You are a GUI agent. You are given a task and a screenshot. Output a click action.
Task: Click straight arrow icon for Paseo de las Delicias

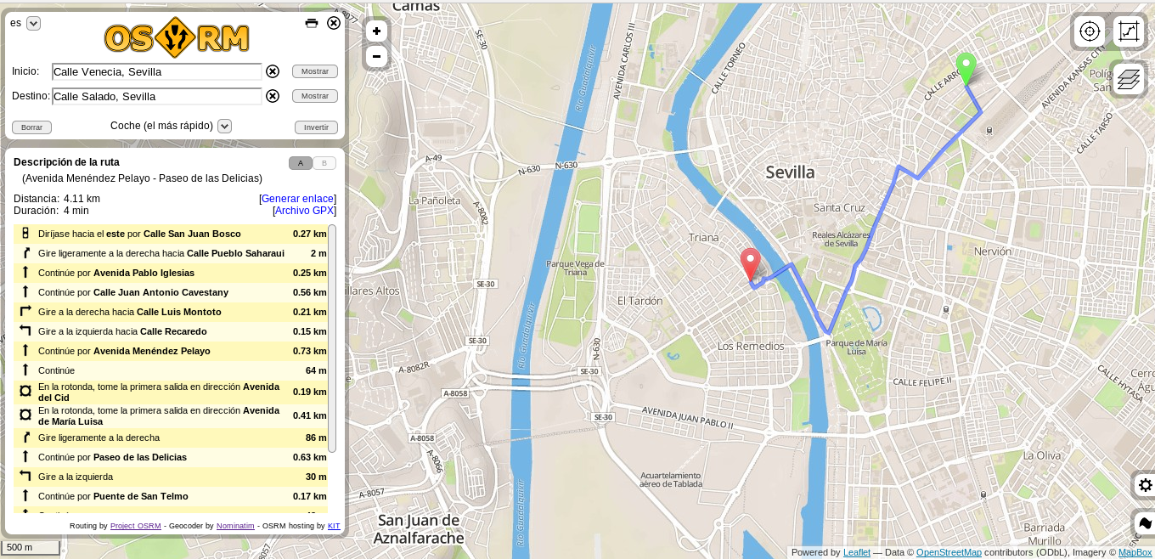(x=25, y=457)
